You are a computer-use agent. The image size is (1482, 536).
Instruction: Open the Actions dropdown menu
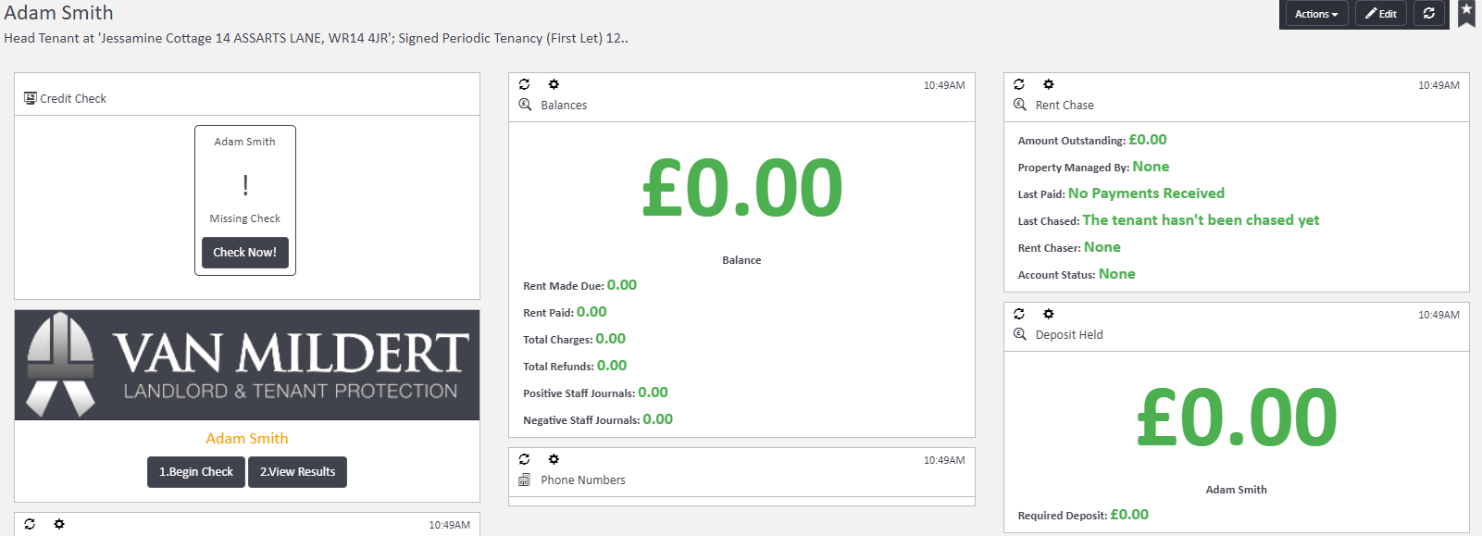[x=1315, y=14]
